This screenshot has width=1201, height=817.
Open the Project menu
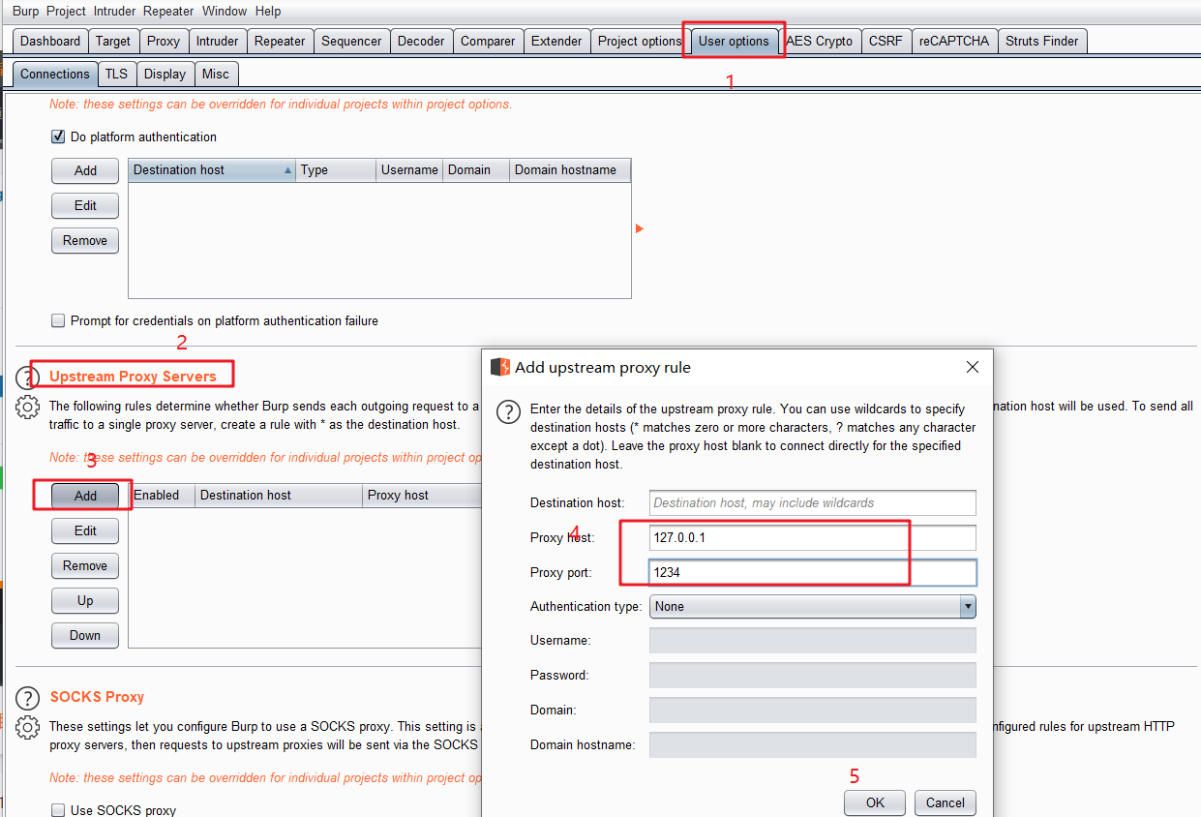[x=66, y=12]
